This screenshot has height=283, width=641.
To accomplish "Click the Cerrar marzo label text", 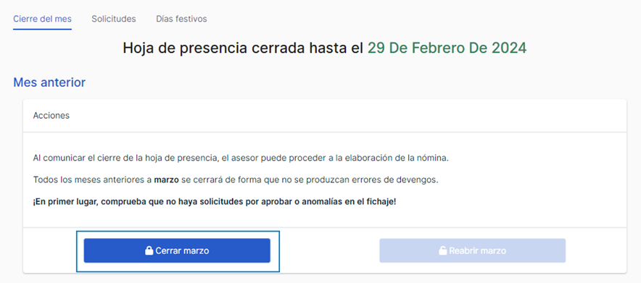I will click(182, 250).
